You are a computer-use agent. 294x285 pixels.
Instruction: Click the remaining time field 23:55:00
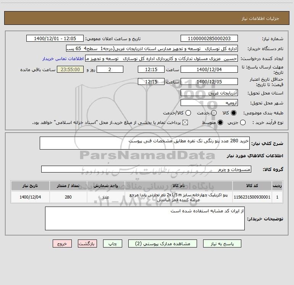click(70, 69)
